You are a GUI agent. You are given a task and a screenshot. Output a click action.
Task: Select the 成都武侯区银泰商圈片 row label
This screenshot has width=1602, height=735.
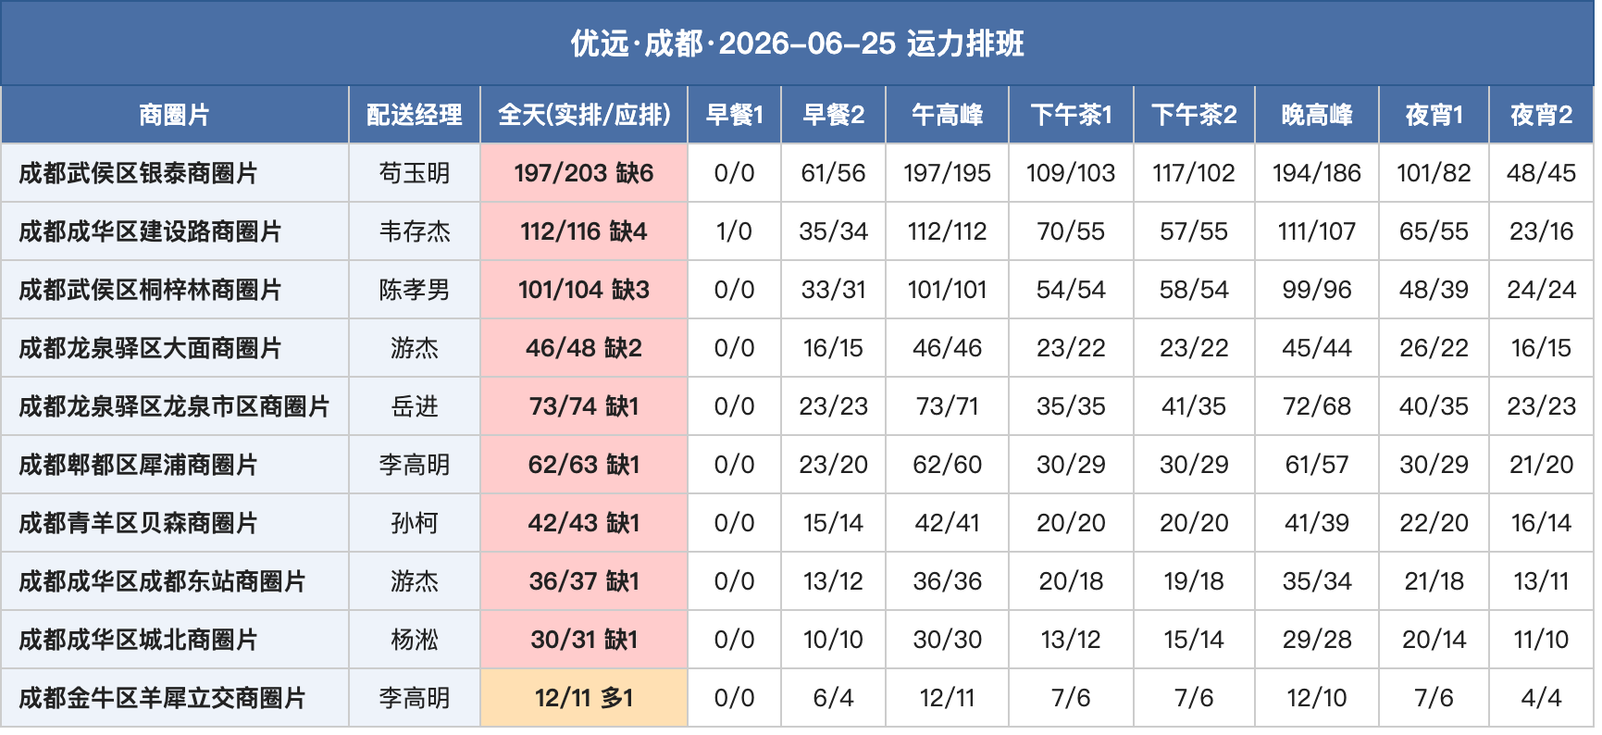pyautogui.click(x=138, y=173)
